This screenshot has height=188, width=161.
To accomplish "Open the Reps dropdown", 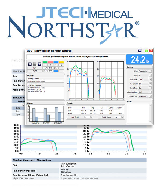I will tap(150, 75).
